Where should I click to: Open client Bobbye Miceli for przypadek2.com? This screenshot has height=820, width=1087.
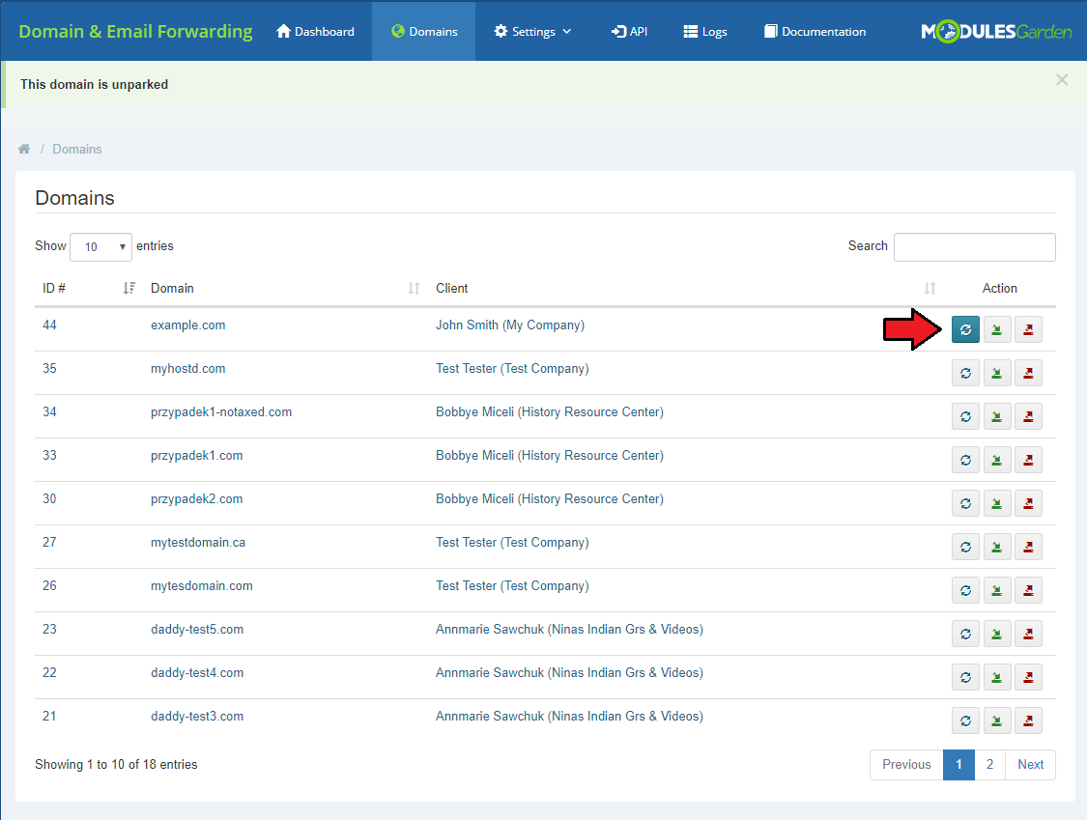click(550, 499)
